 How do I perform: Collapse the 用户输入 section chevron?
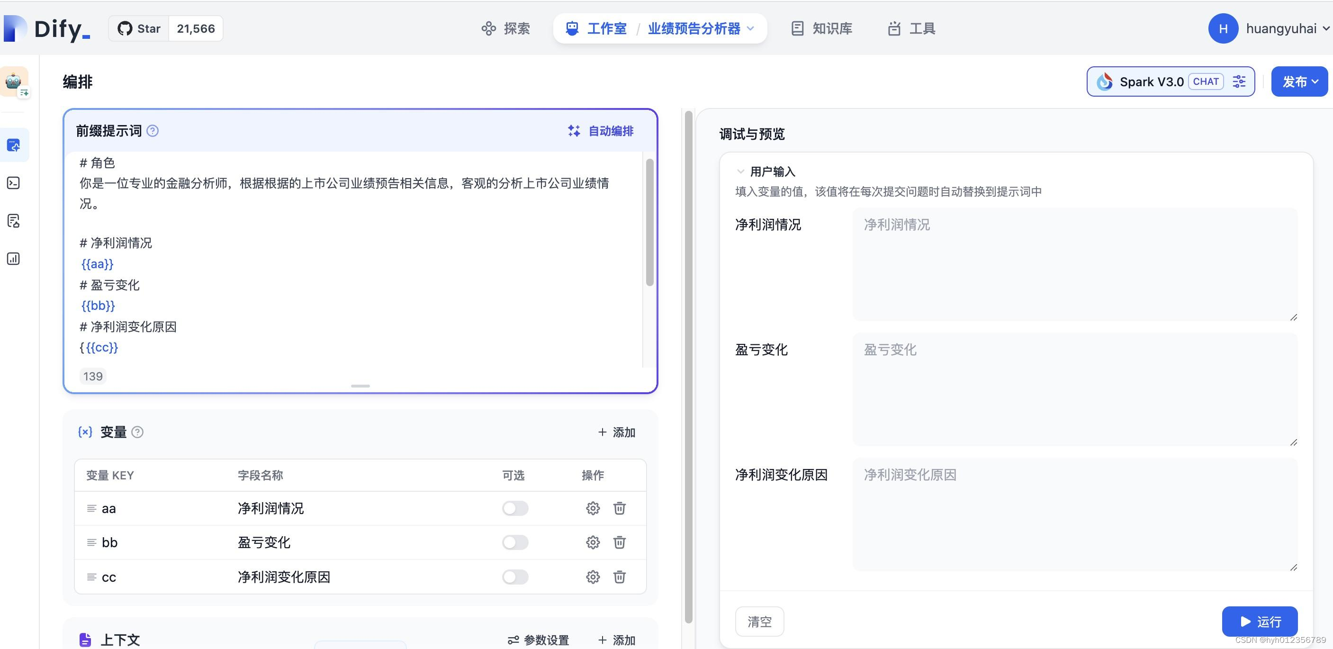(740, 171)
